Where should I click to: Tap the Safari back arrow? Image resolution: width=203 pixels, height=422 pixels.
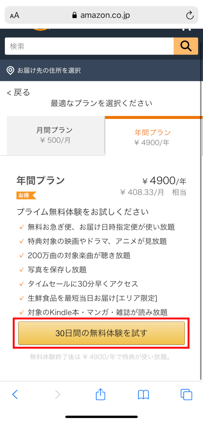pyautogui.click(x=15, y=394)
